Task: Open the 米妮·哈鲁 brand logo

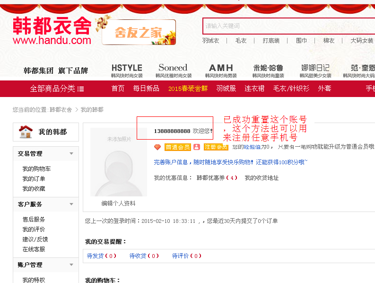Action: pyautogui.click(x=268, y=71)
